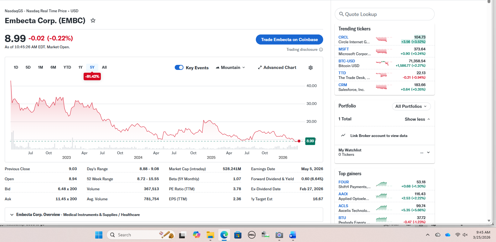Click the Windows Start button
Image resolution: width=496 pixels, height=242 pixels.
pyautogui.click(x=99, y=235)
